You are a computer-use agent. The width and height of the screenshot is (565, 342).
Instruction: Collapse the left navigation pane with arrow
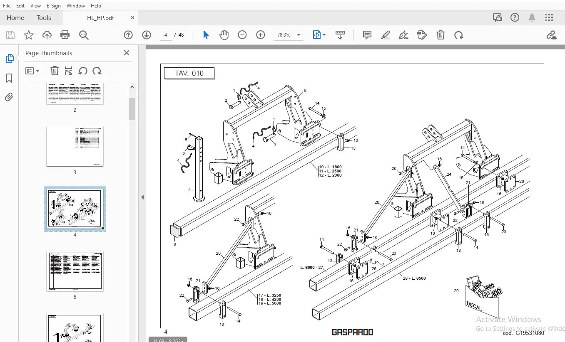(142, 197)
